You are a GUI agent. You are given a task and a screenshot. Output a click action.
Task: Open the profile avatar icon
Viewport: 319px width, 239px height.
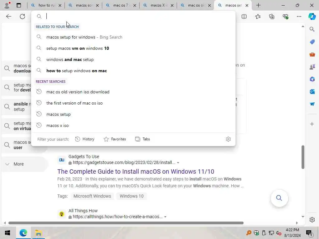[x=7, y=5]
